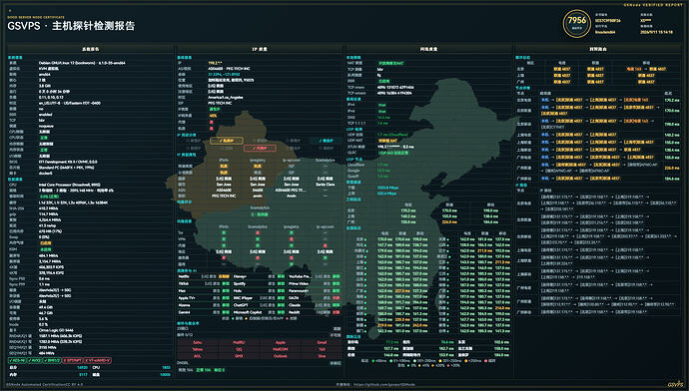This screenshot has width=689, height=391.
Task: Click the 7956 score badge circle
Action: pos(576,24)
